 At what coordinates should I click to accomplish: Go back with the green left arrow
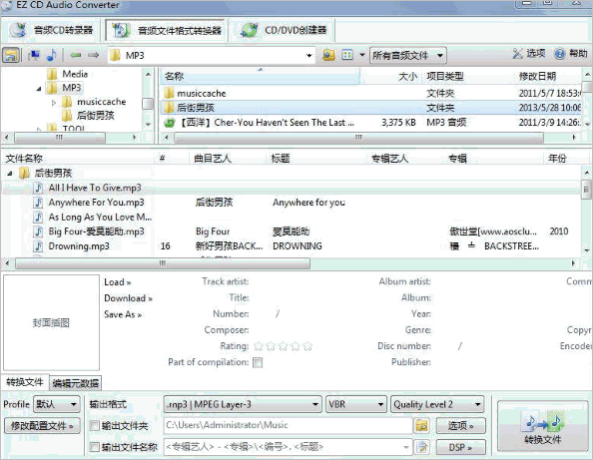tap(76, 55)
